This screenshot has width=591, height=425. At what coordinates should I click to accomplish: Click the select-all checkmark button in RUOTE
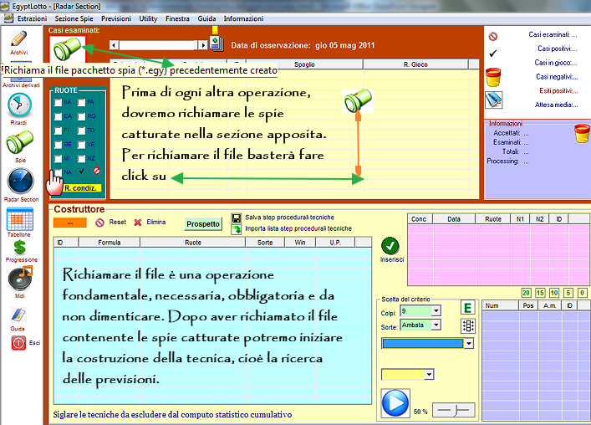[82, 171]
